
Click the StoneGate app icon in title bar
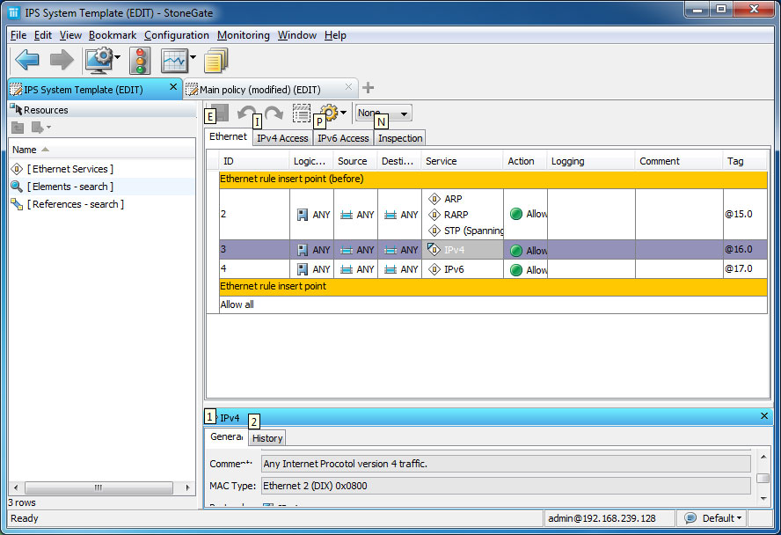(14, 12)
